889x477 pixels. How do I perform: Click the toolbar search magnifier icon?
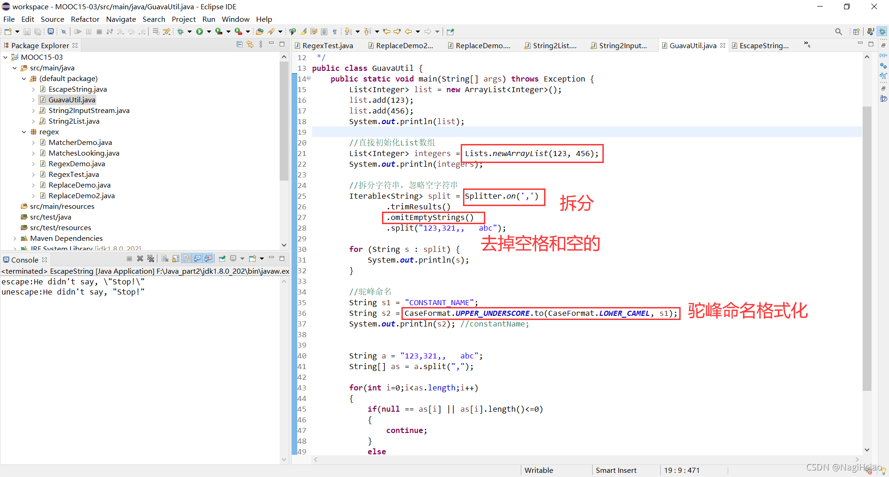(839, 31)
